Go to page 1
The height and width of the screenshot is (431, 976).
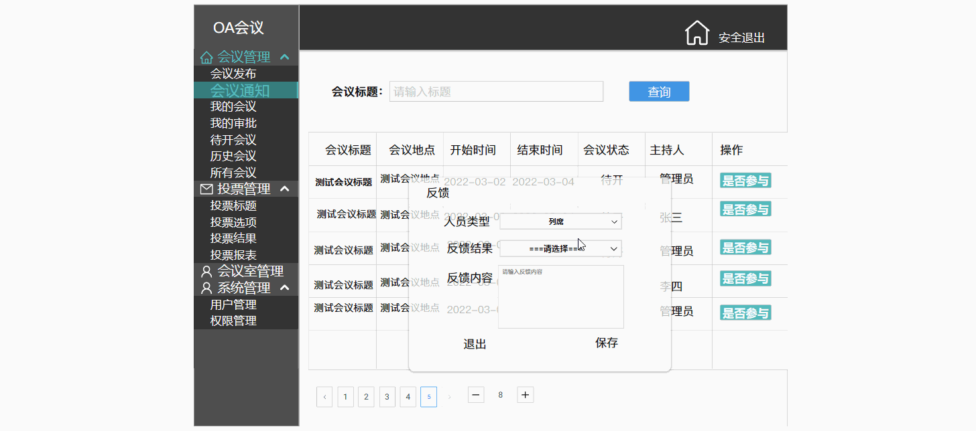point(345,397)
